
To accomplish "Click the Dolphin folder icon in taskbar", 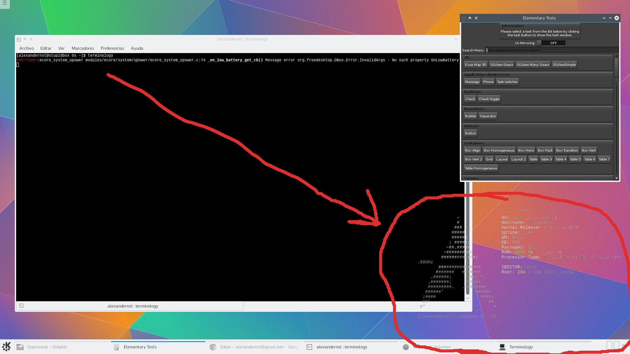I will pos(20,347).
